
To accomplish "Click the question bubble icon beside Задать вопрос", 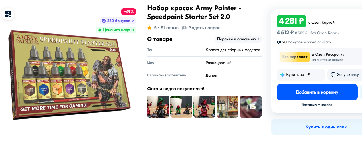I will (184, 28).
